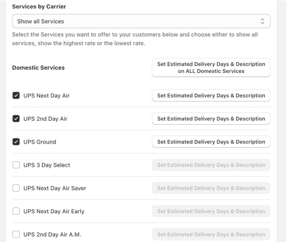287x242 pixels.
Task: Enable UPS 2nd Day Air A.M. checkbox
Action: pyautogui.click(x=16, y=234)
